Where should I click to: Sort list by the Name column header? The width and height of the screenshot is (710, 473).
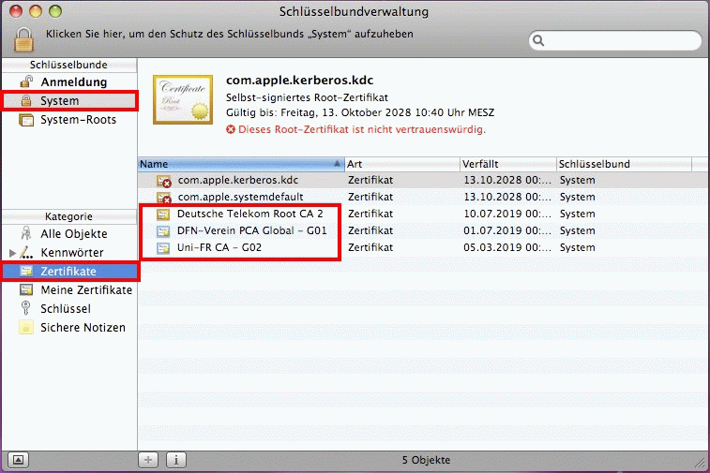240,164
